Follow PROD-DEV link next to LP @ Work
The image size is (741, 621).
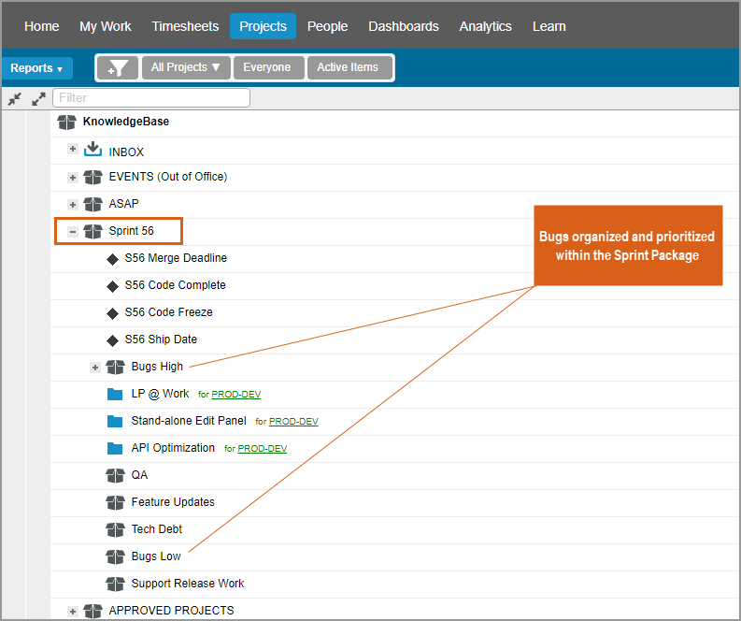click(x=235, y=395)
